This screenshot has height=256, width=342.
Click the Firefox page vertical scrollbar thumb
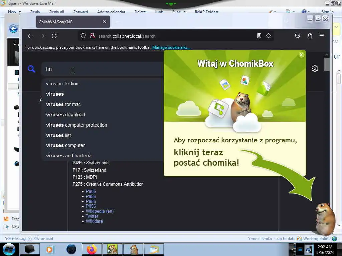pos(327,64)
